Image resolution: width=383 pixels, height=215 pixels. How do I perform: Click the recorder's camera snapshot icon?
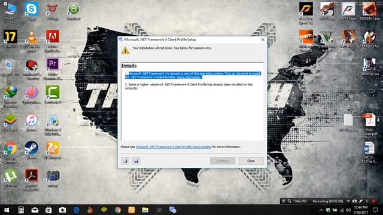tap(354, 201)
